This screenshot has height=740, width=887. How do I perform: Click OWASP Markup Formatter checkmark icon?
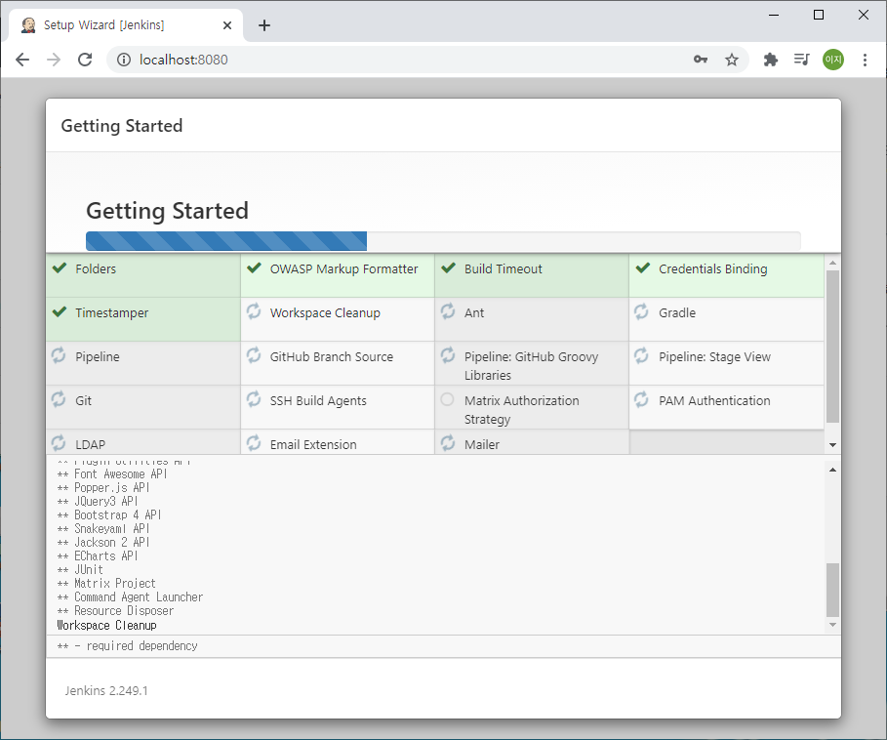click(254, 267)
